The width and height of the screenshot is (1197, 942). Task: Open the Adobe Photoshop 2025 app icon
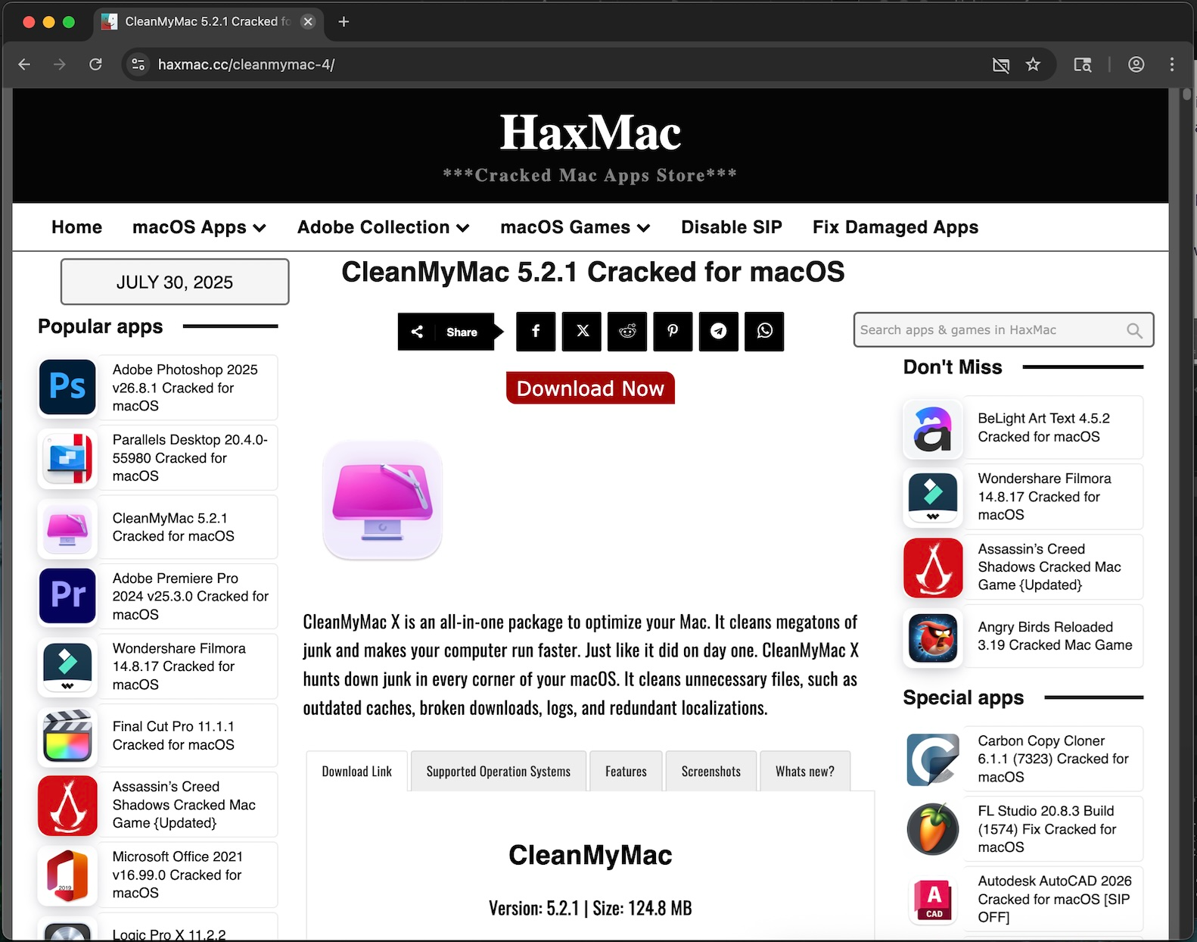pos(67,387)
